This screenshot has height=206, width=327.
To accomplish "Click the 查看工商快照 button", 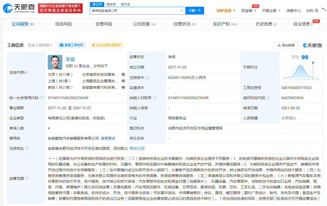I will (71, 45).
